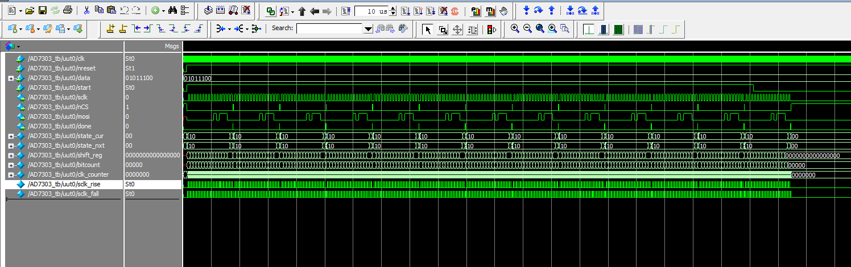The image size is (851, 267).
Task: Open the signal pane header dropdown
Action: coord(18,45)
